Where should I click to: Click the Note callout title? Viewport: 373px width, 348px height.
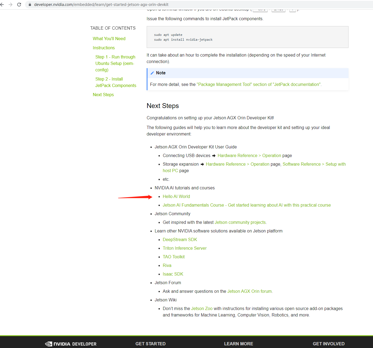pyautogui.click(x=161, y=73)
